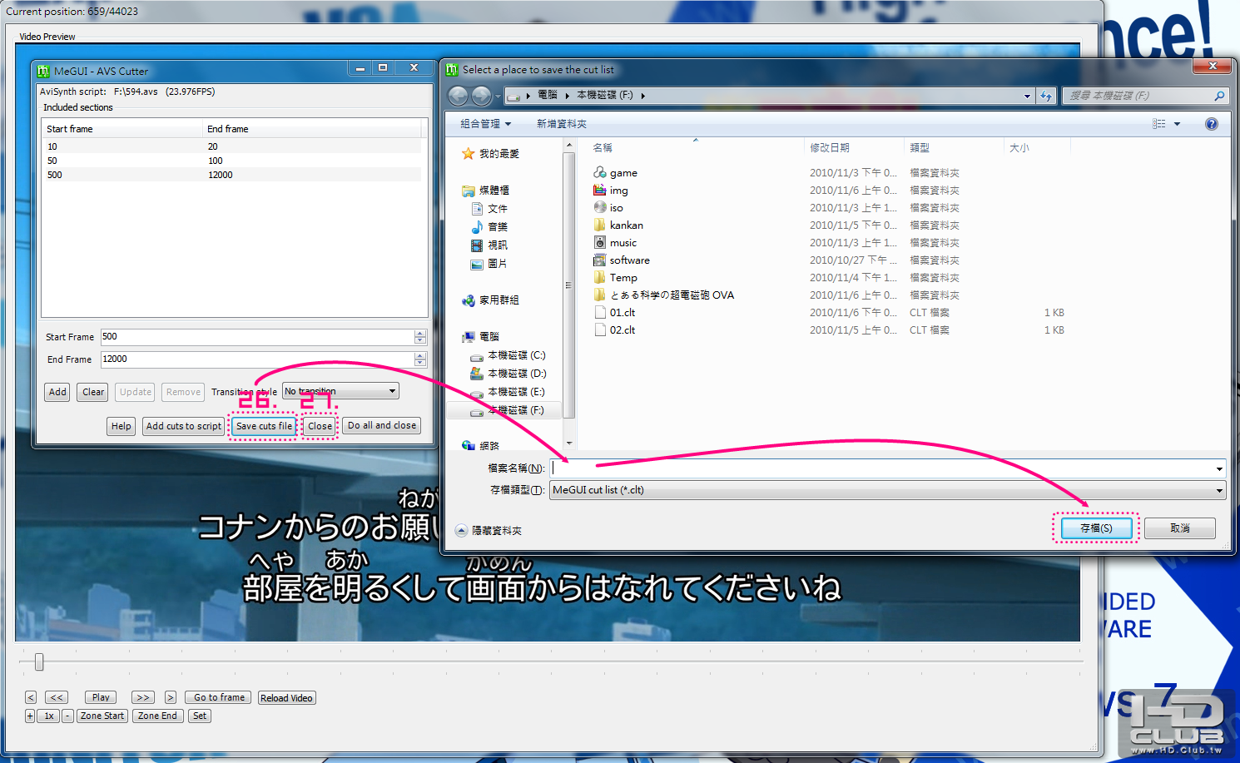Select the iso folder icon

(x=600, y=207)
